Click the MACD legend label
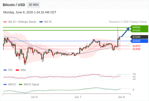Screen dimensions: 149x101 (12, 85)
